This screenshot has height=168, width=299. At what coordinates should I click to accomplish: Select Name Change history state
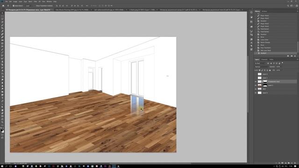[x=265, y=42]
